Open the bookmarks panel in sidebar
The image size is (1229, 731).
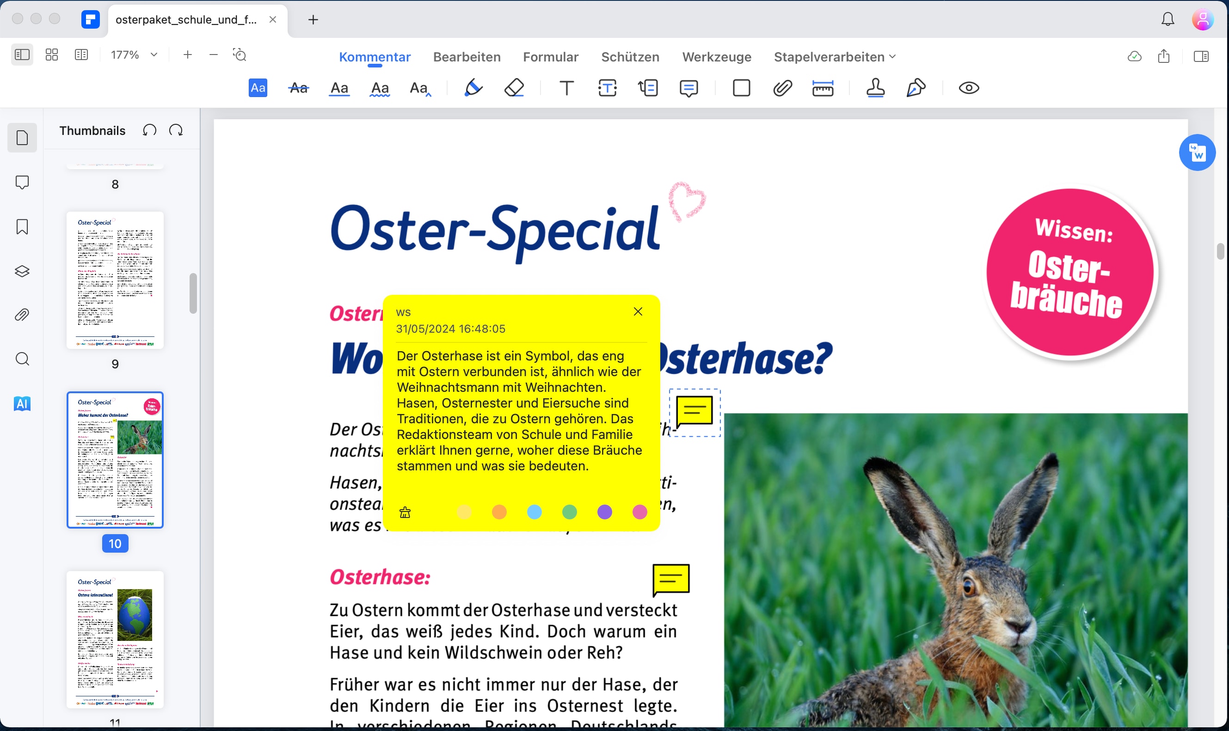click(x=22, y=226)
